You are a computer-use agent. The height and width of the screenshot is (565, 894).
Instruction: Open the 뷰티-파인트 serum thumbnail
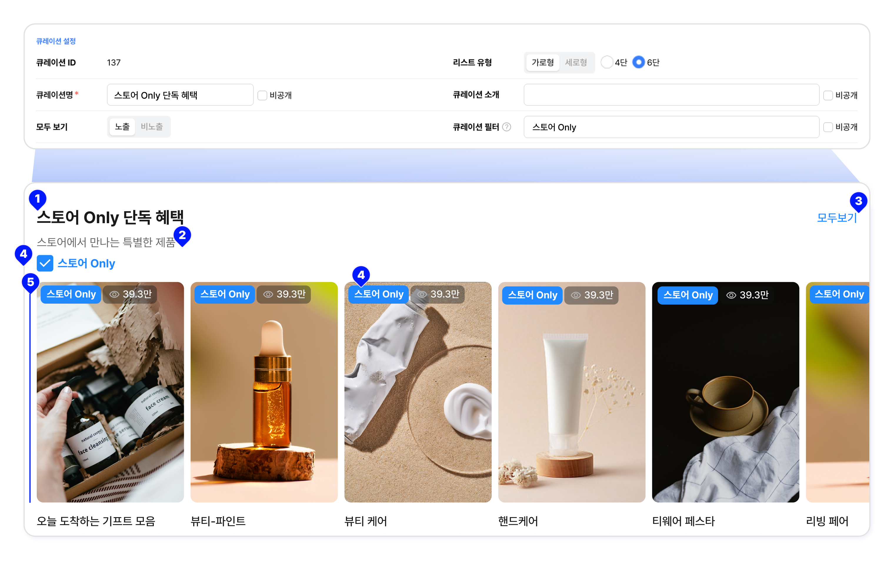[264, 393]
